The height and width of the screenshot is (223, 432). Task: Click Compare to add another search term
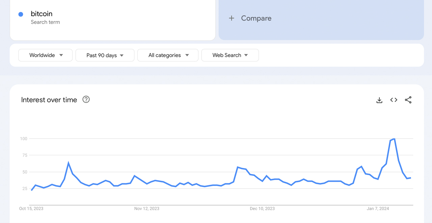256,18
